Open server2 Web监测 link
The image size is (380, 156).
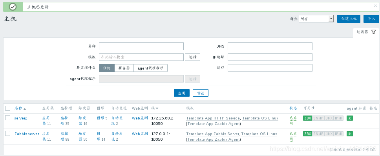coord(140,118)
